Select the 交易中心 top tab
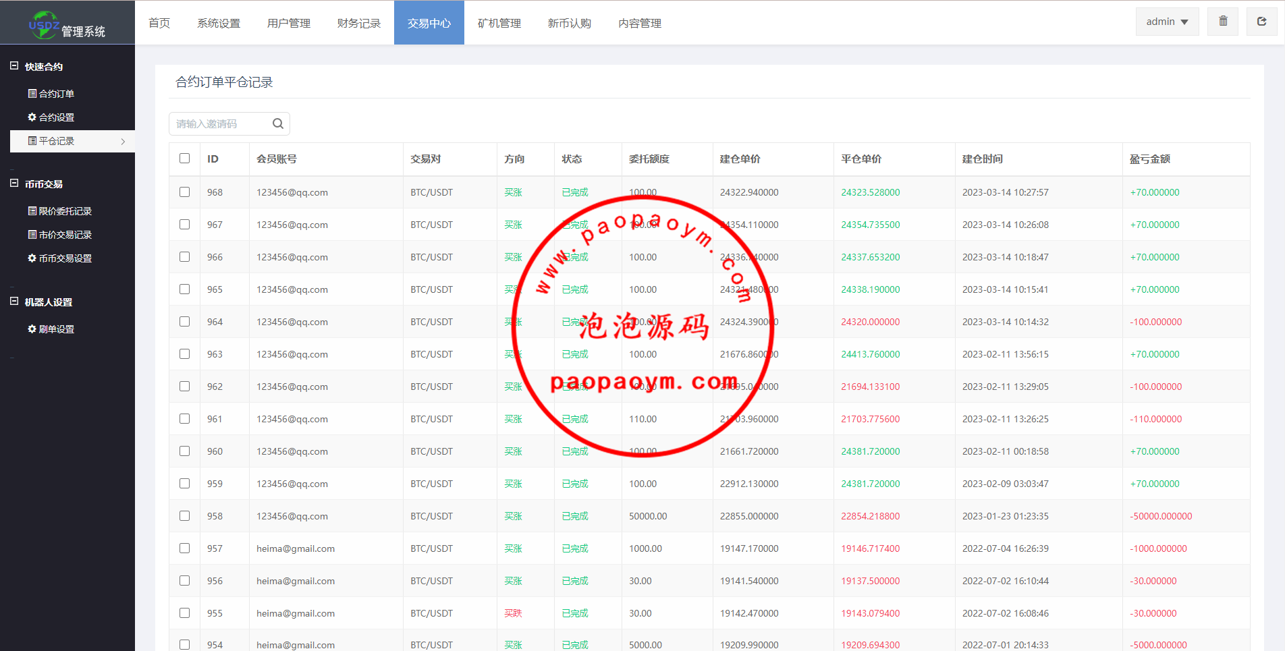This screenshot has width=1285, height=651. click(x=429, y=23)
